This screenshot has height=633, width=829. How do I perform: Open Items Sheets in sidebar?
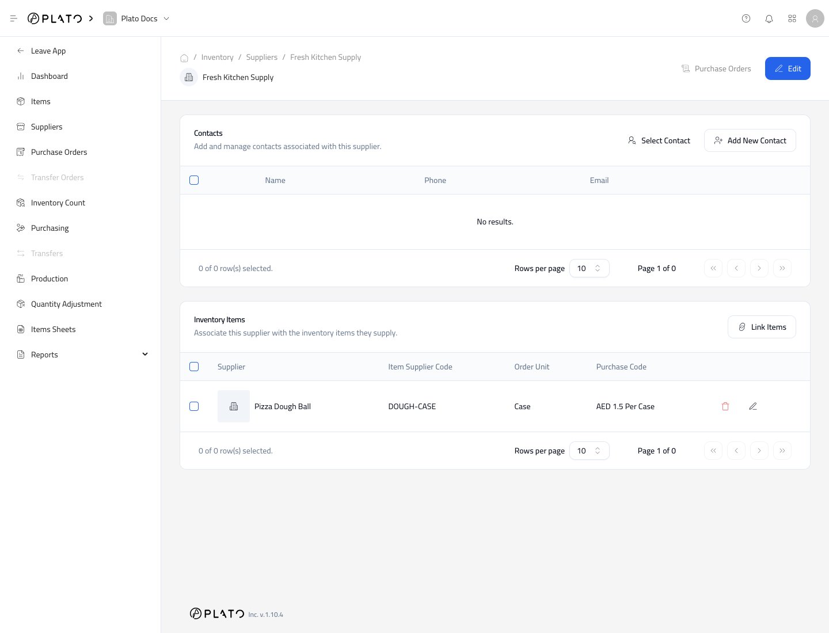pyautogui.click(x=81, y=329)
